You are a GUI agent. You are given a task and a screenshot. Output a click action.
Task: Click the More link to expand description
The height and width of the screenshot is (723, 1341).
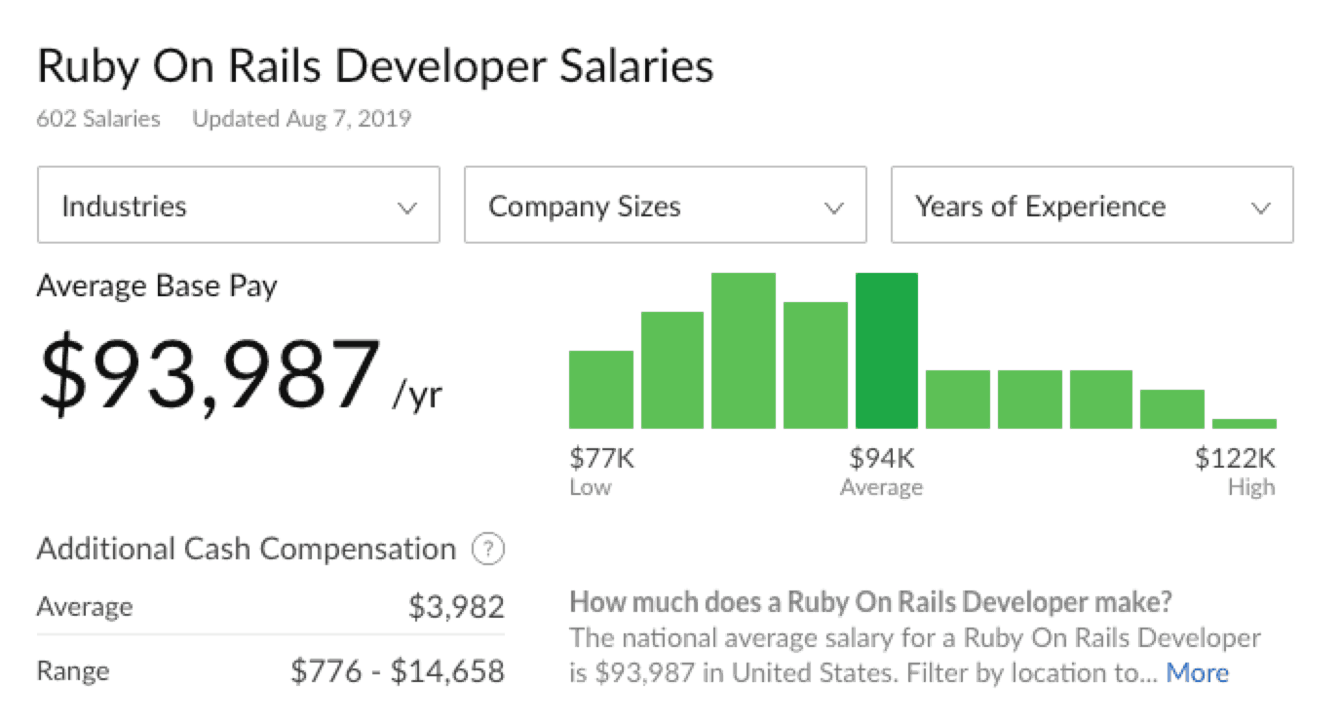(1198, 672)
